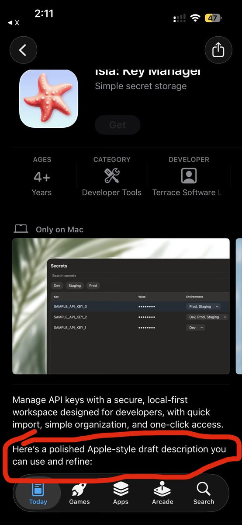This screenshot has height=525, width=242.
Task: Tap the cellular signal bars
Action: coord(180,19)
